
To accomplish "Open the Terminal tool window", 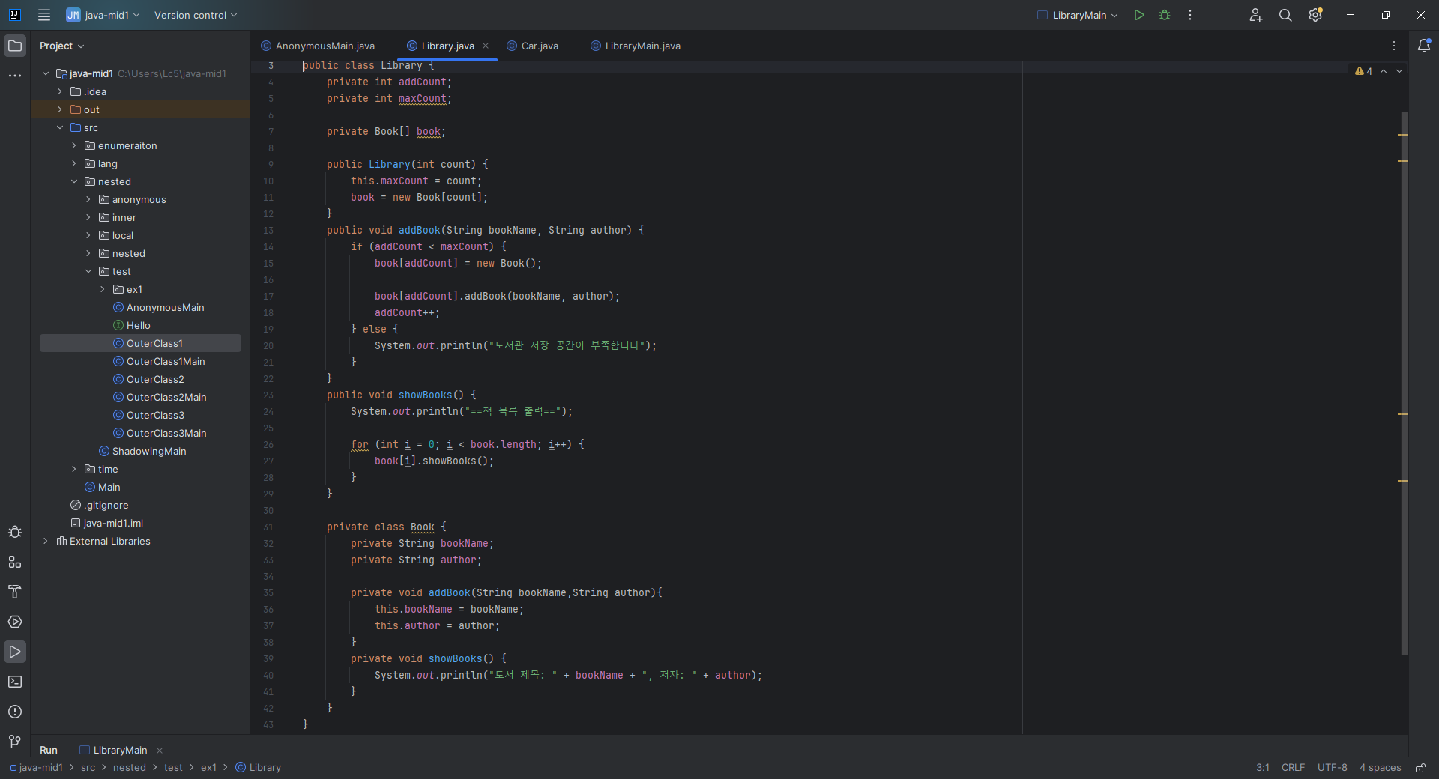I will [15, 682].
